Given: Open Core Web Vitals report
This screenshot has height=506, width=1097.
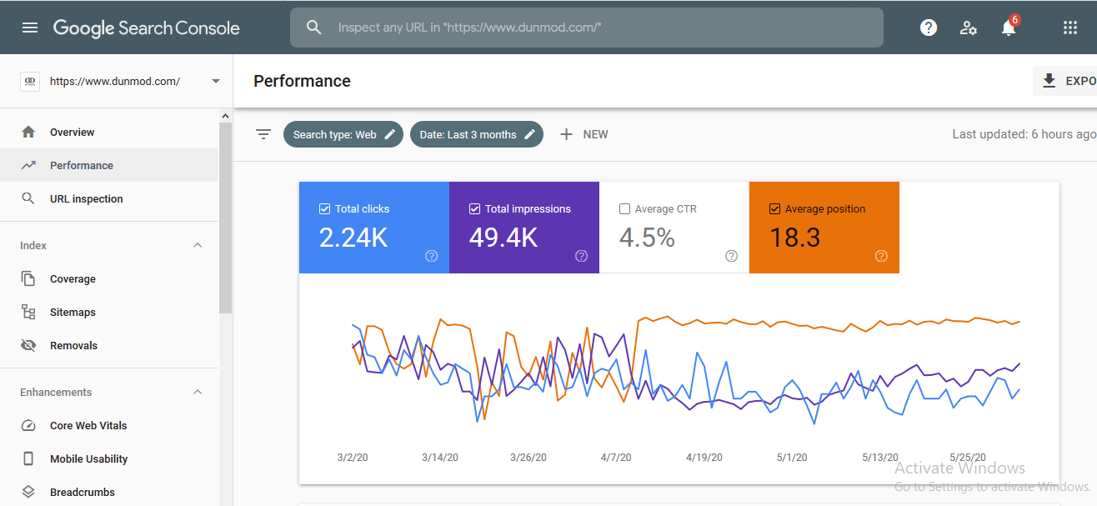Looking at the screenshot, I should [109, 425].
